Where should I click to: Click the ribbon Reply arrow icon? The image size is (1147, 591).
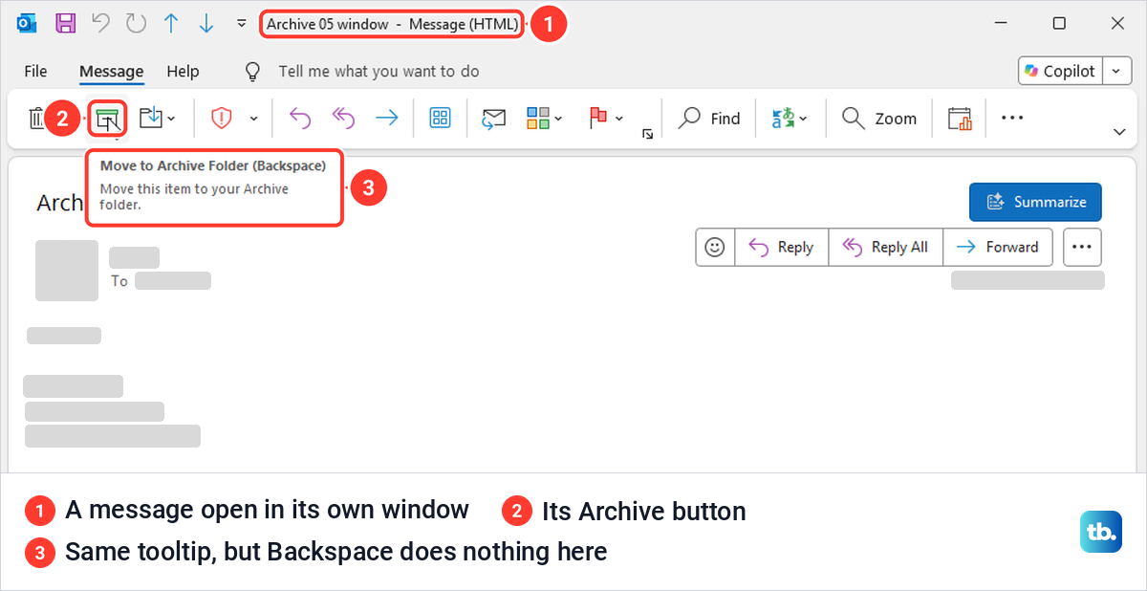(300, 119)
